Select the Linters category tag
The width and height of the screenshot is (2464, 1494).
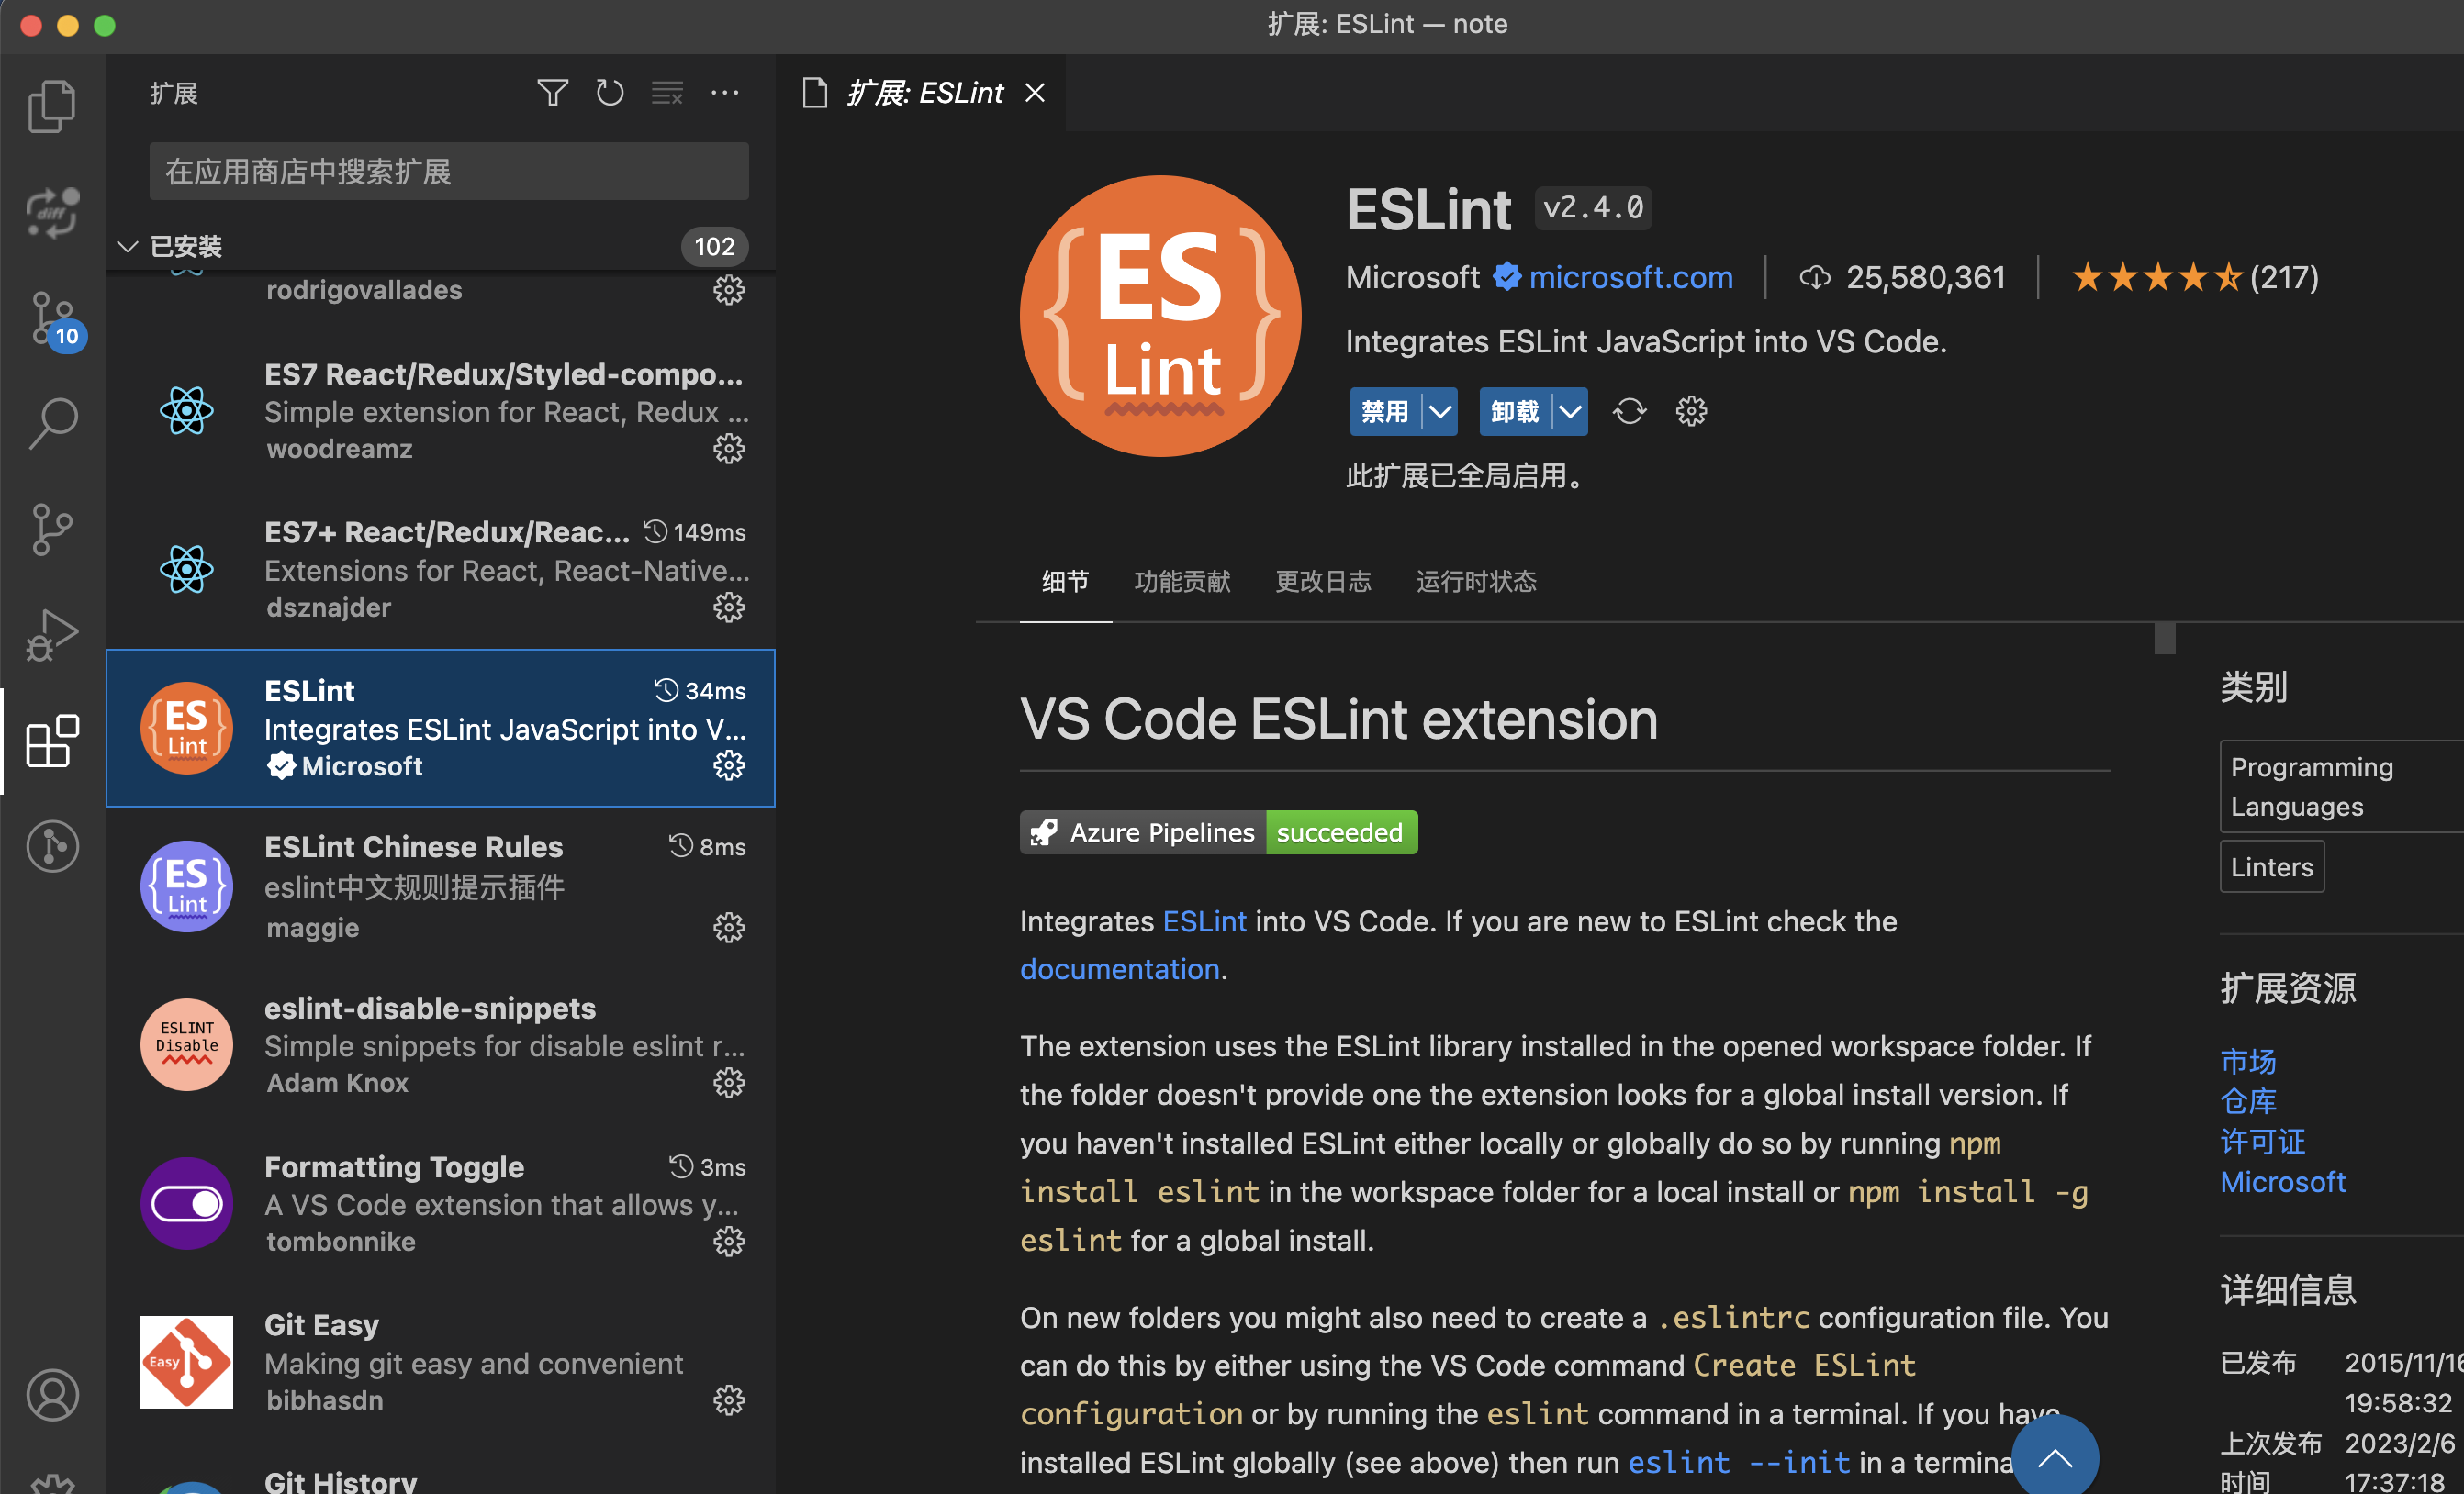point(2272,867)
